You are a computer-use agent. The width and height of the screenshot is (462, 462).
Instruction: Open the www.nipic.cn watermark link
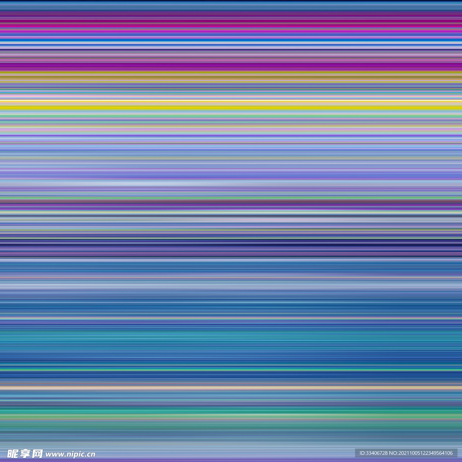[70, 454]
